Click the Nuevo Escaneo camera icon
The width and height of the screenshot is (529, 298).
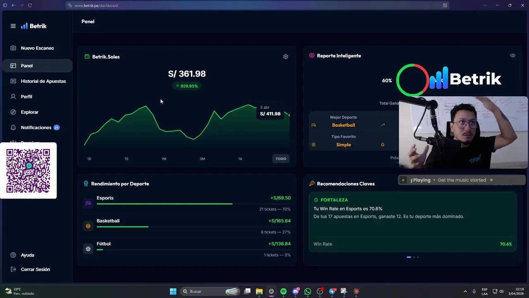13,48
